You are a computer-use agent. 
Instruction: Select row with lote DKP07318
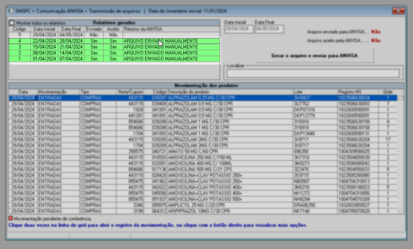click(x=203, y=110)
